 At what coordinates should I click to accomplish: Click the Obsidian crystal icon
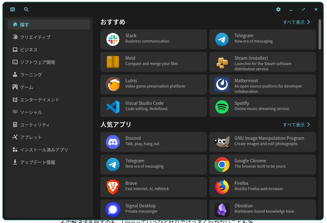222,210
